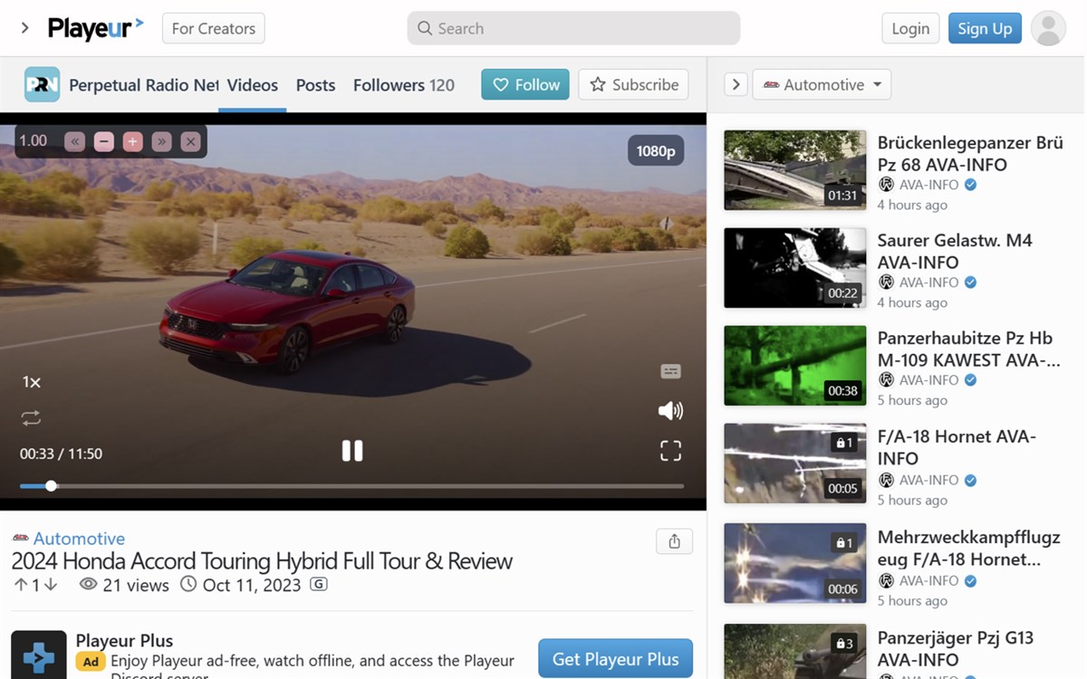This screenshot has width=1087, height=679.
Task: Collapse the sidebar panel with the chevron button
Action: click(x=736, y=84)
